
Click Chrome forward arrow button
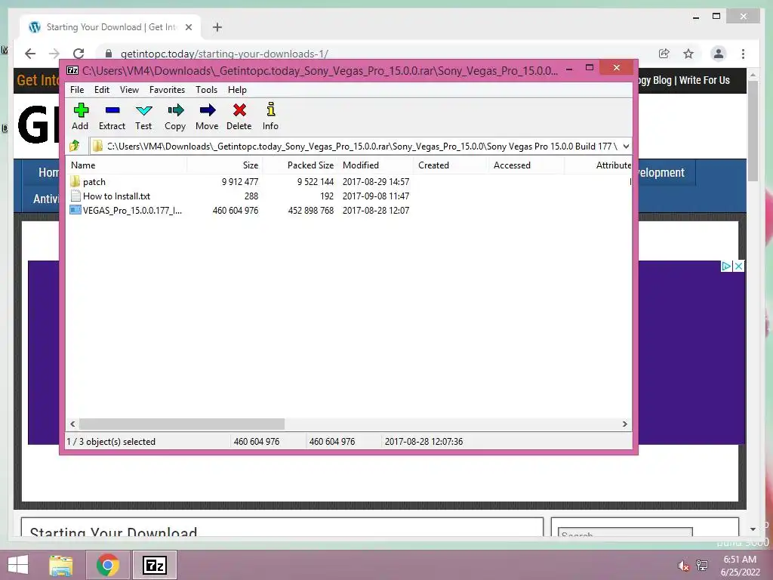point(54,54)
